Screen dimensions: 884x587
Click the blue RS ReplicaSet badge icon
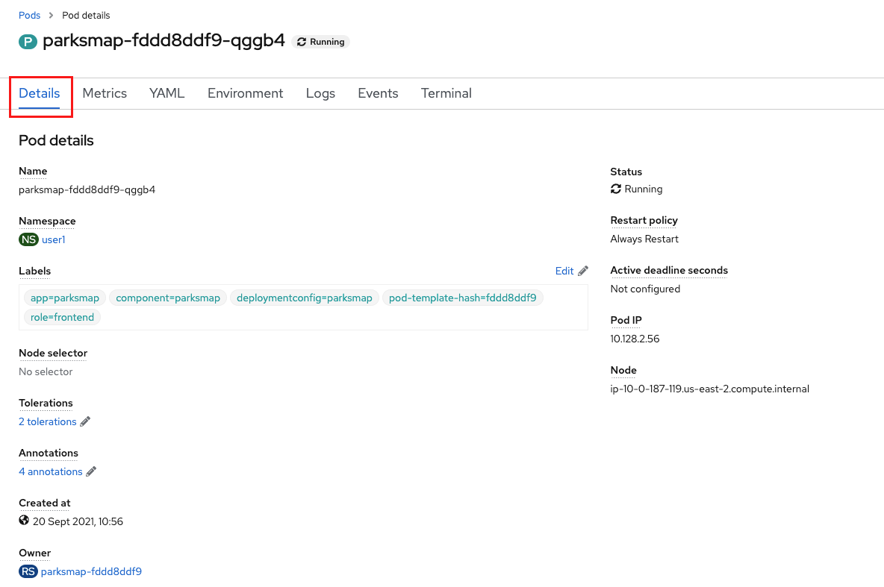(28, 571)
